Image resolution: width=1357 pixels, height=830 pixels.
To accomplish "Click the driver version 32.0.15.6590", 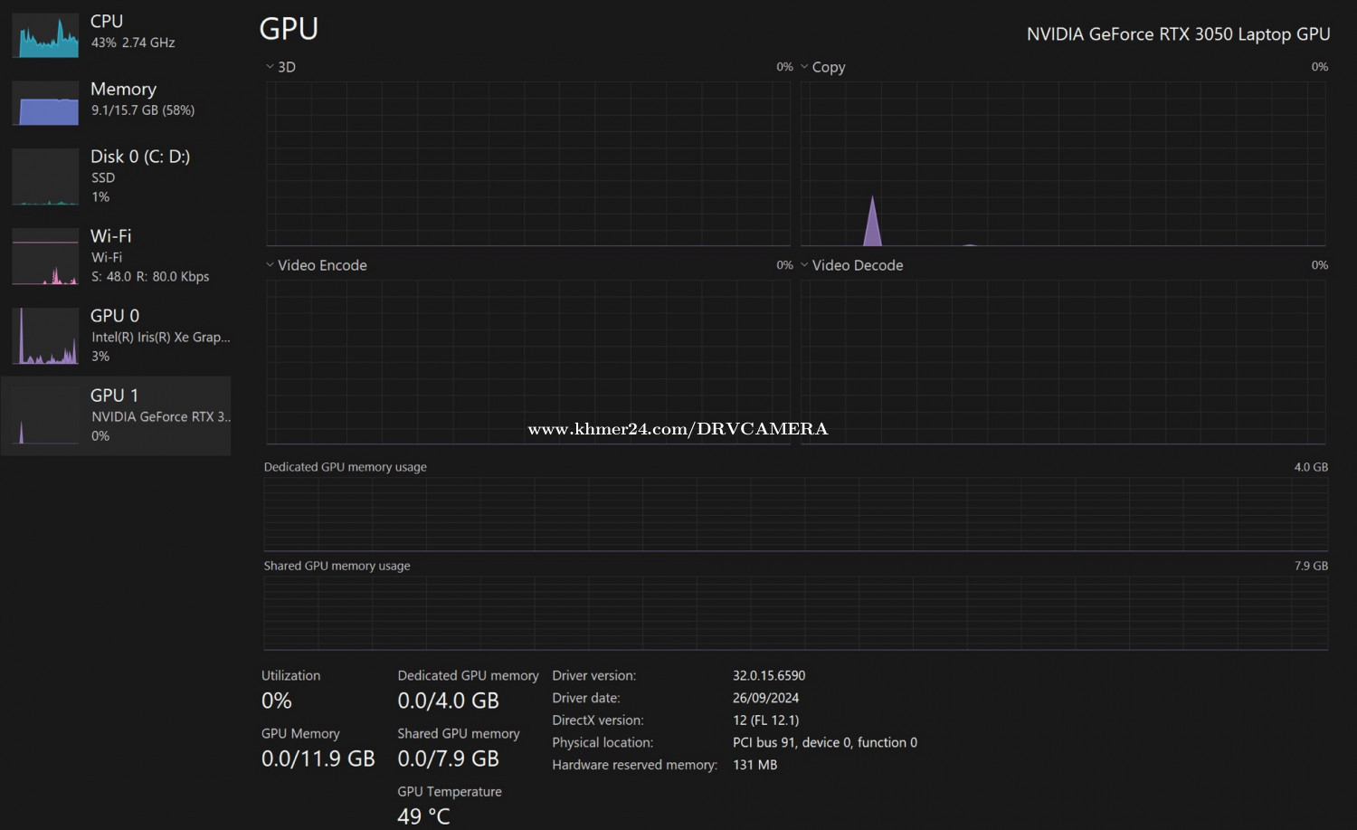I will [x=769, y=676].
